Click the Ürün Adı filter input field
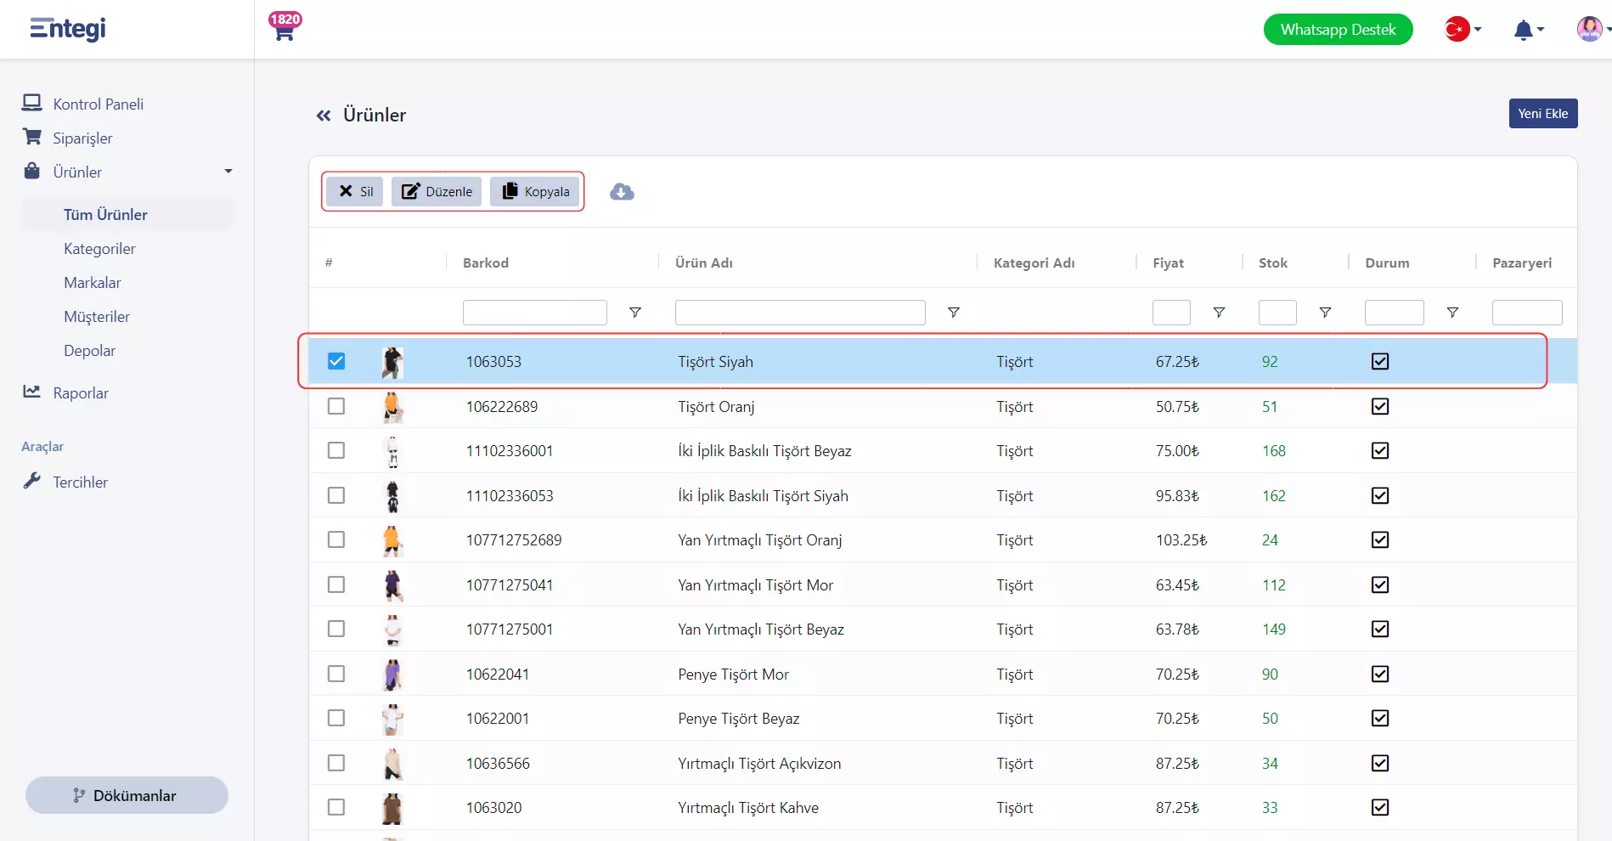This screenshot has width=1612, height=841. pyautogui.click(x=800, y=313)
